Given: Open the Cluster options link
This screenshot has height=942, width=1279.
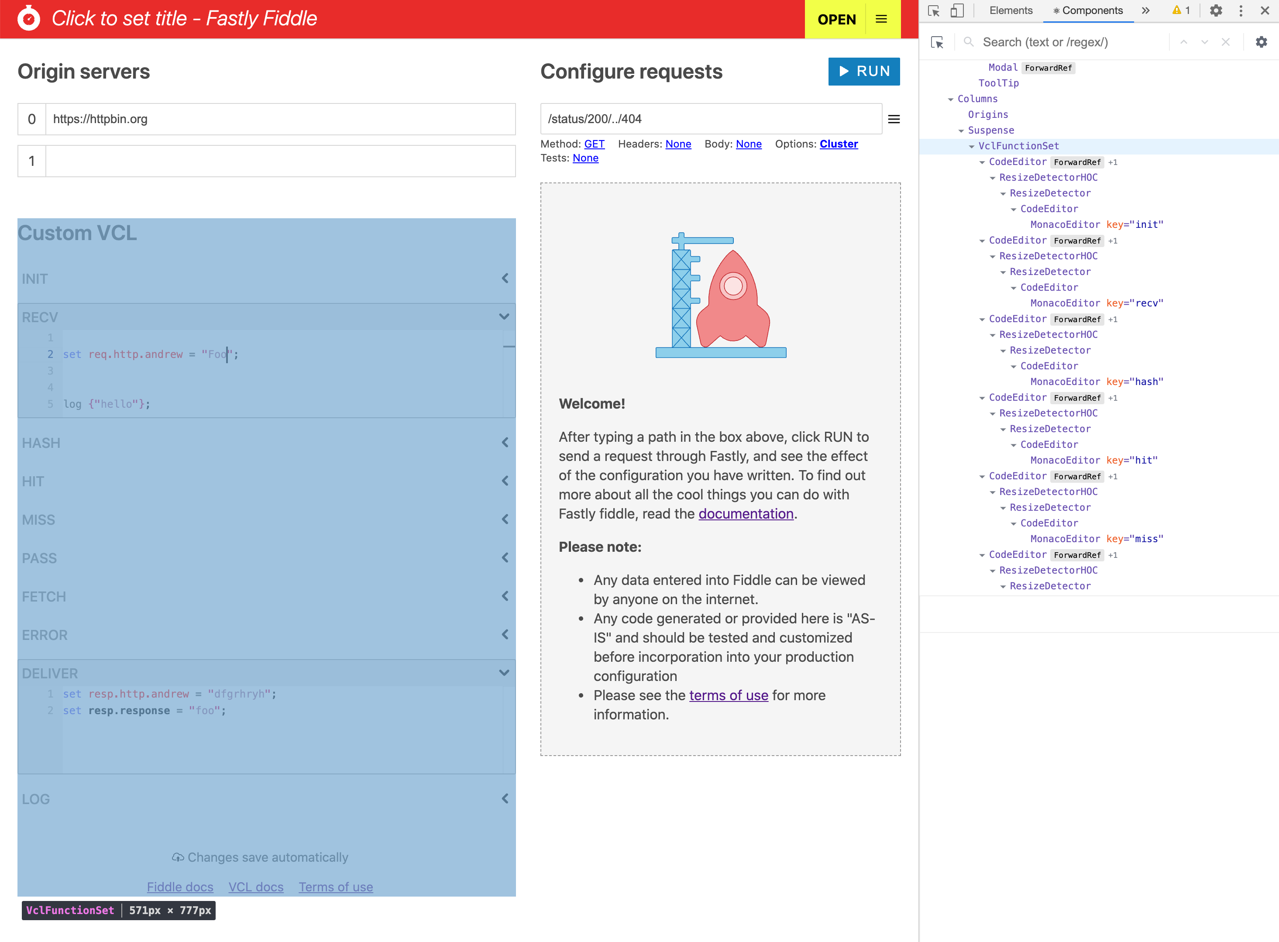Looking at the screenshot, I should [839, 144].
